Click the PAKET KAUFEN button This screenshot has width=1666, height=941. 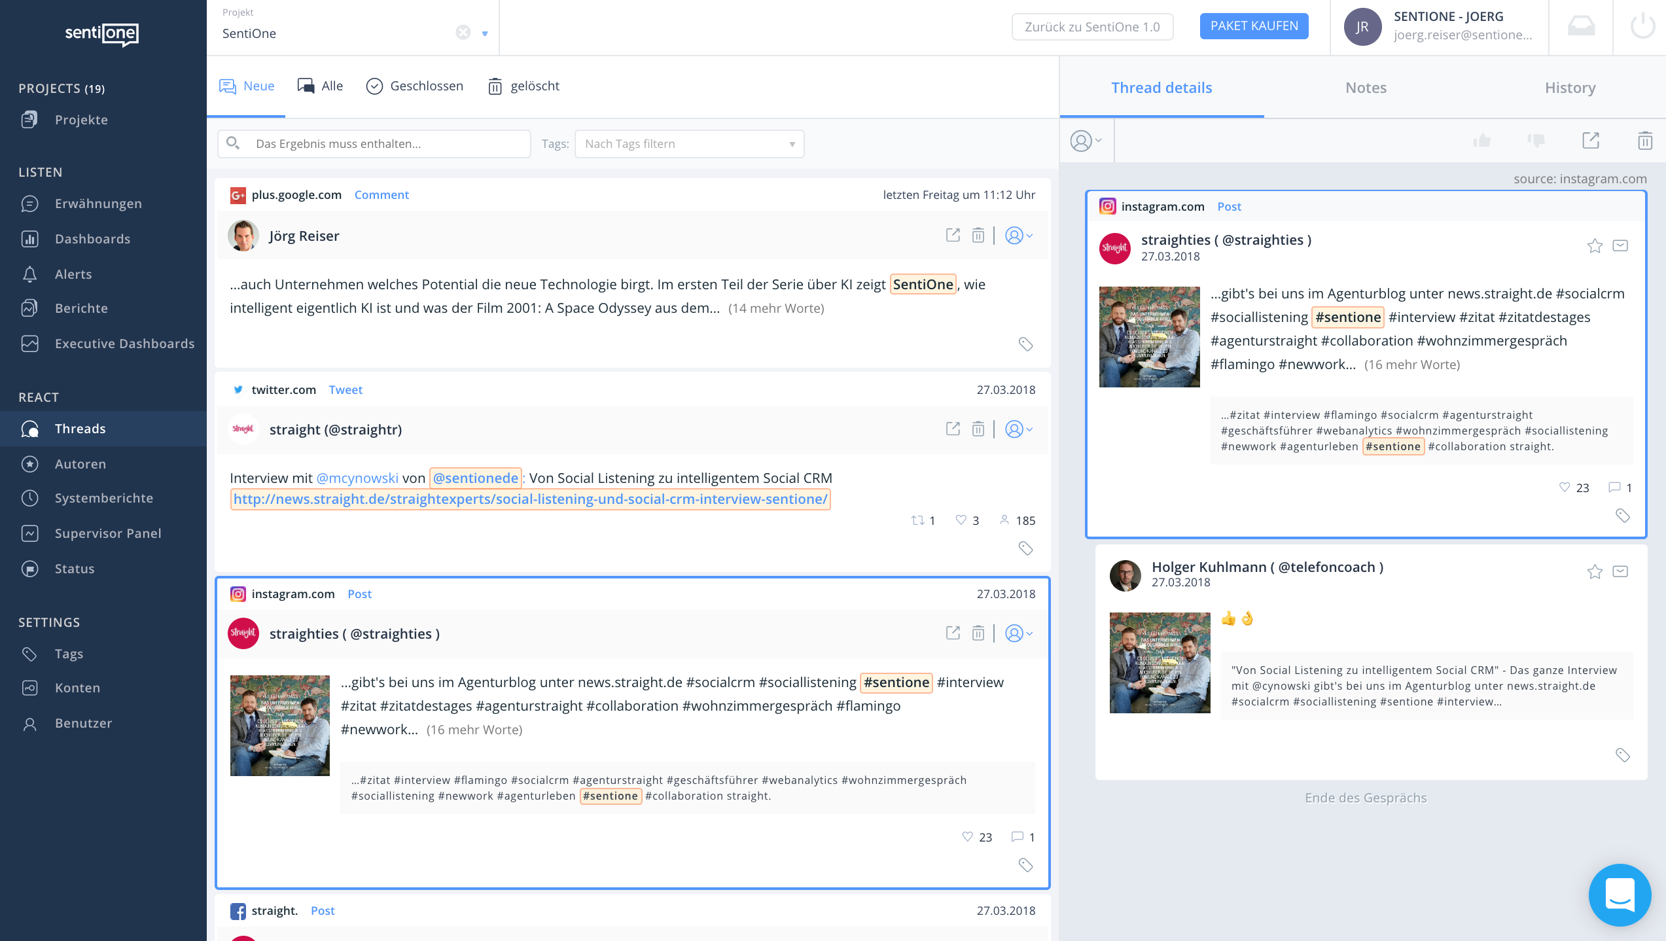(x=1254, y=26)
